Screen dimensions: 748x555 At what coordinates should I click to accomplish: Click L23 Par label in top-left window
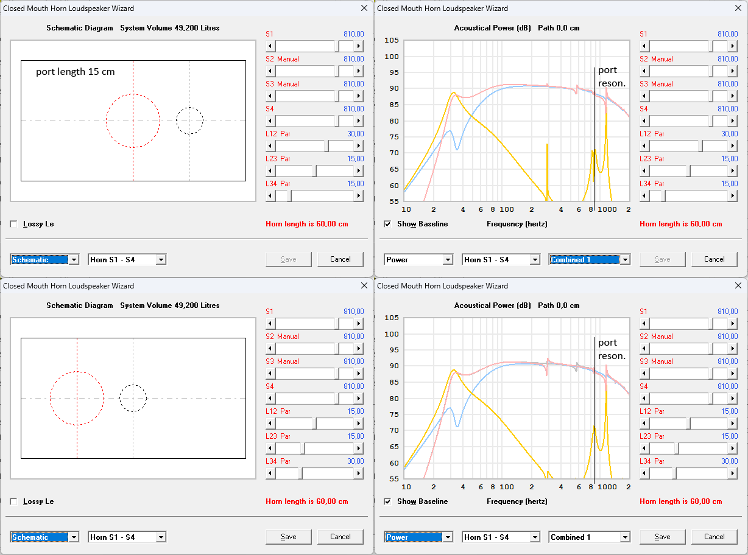coord(278,159)
